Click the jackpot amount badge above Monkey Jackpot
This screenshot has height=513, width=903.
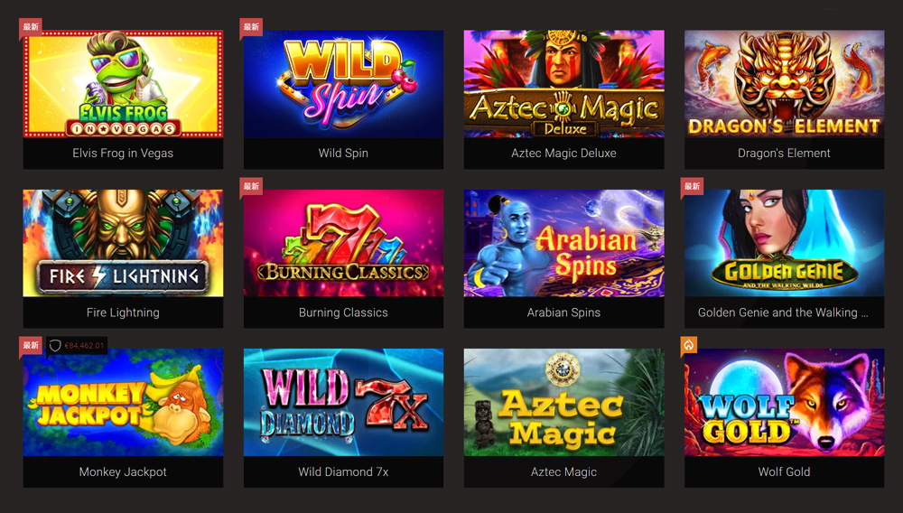[x=77, y=345]
